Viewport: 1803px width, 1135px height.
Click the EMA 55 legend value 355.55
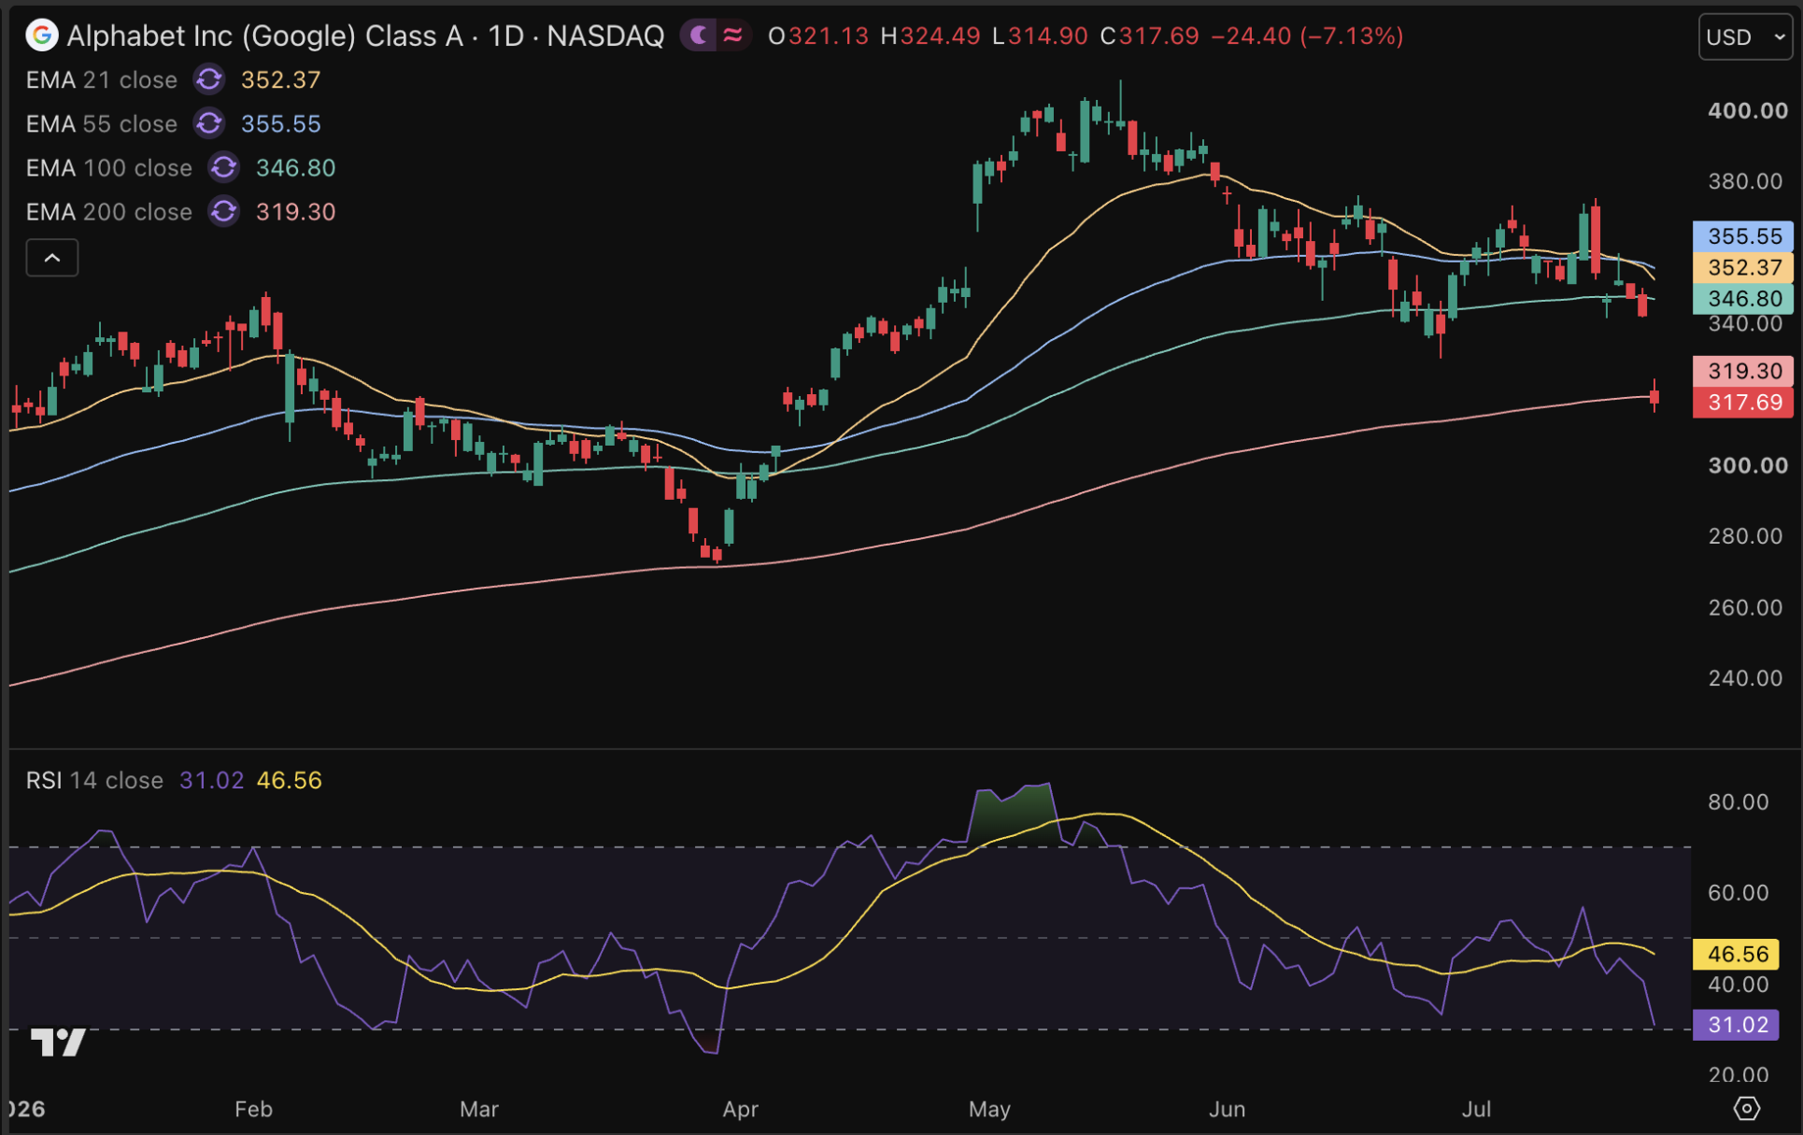click(280, 124)
